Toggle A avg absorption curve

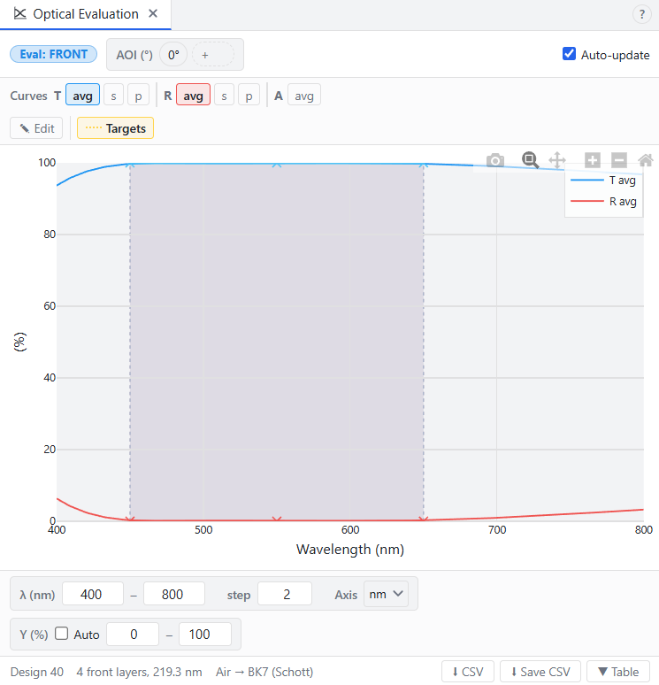tap(304, 95)
